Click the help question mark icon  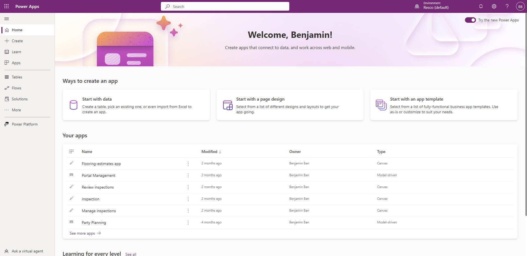(x=507, y=6)
